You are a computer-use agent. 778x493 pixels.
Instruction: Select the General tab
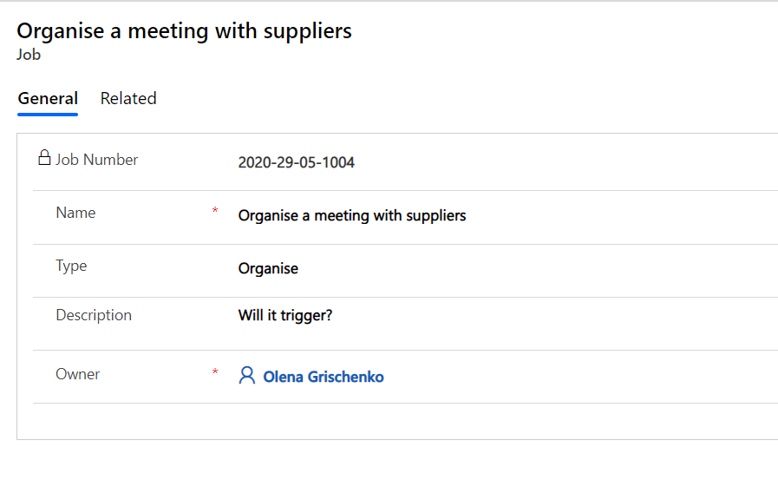click(48, 99)
